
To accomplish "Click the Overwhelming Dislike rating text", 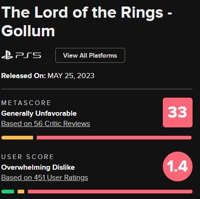I will click(x=38, y=167).
